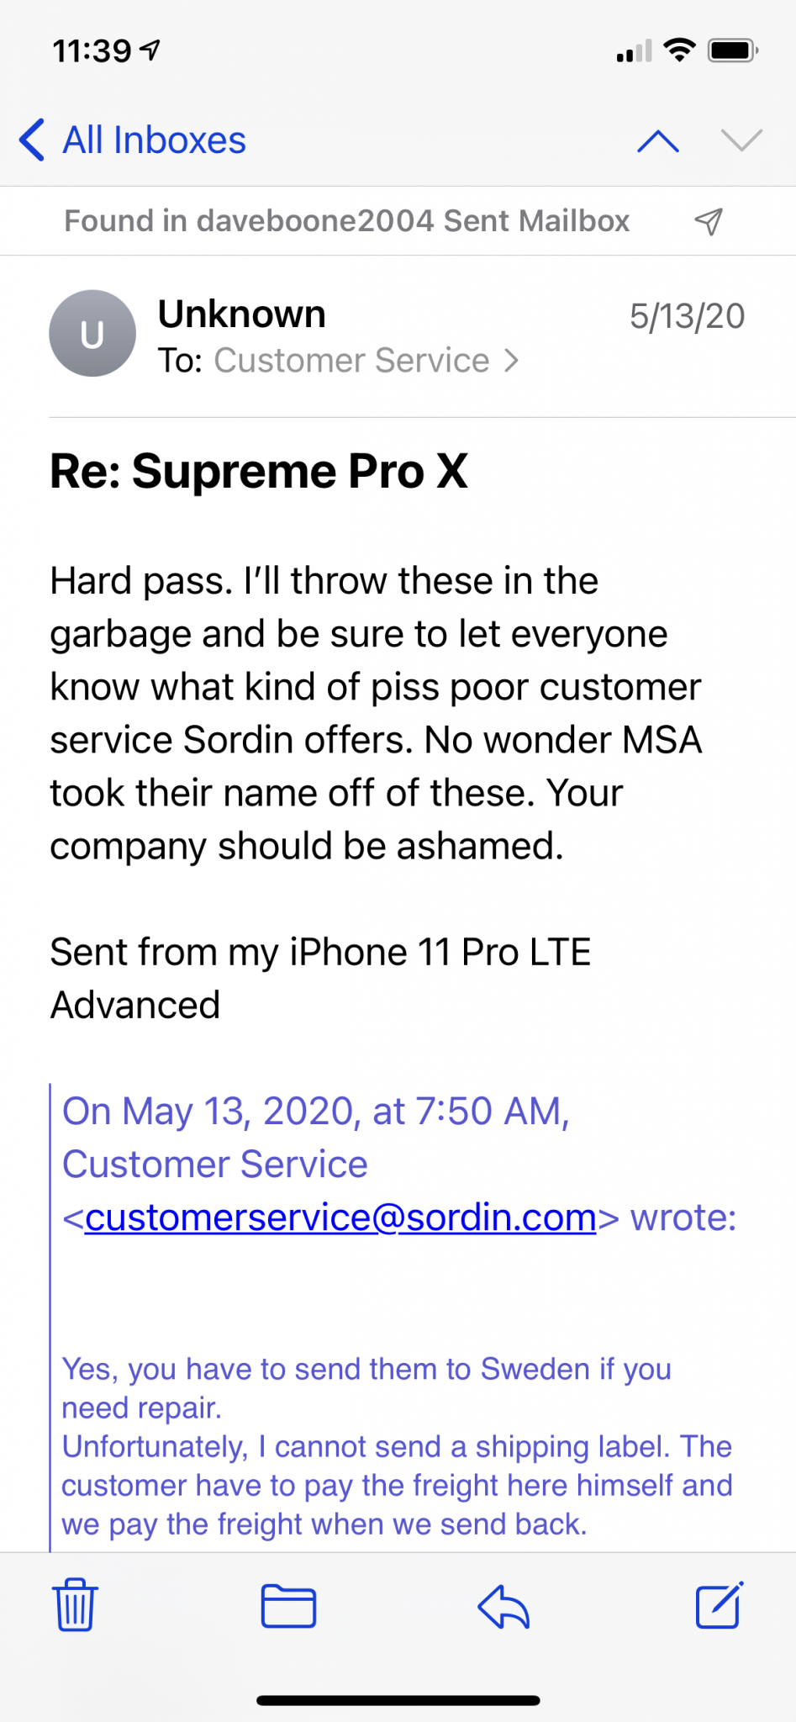Tap the quoted reply text from Sweden

tap(397, 1446)
